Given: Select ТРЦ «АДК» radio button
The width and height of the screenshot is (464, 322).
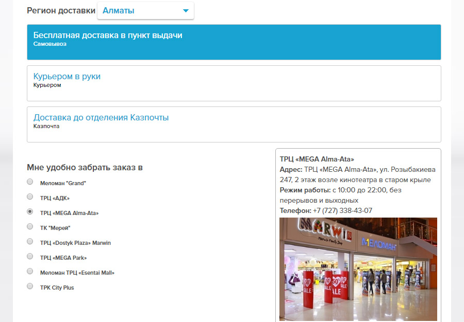Looking at the screenshot, I should [x=30, y=196].
